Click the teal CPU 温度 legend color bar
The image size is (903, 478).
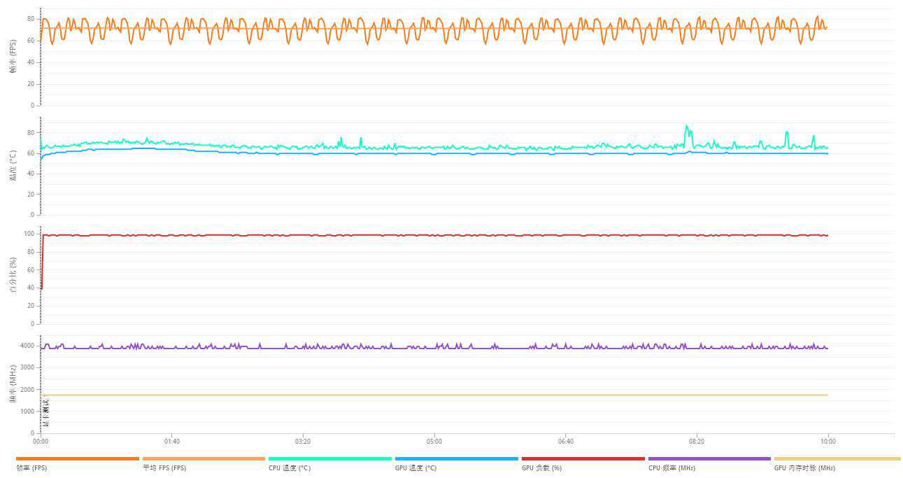329,459
